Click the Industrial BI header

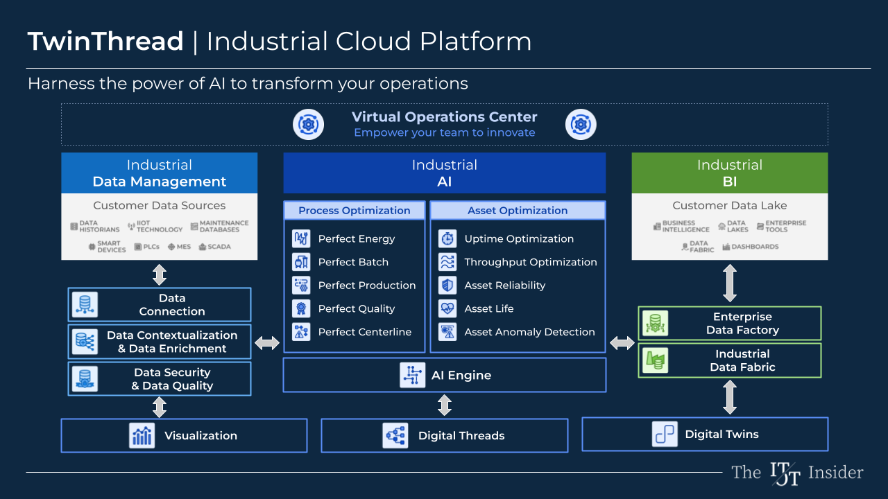[x=730, y=173]
